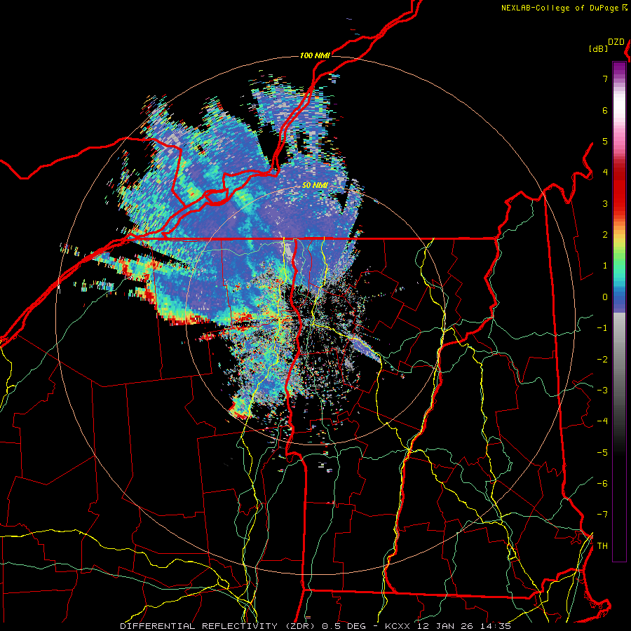Screen dimensions: 631x631
Task: Click the 0 dB tick label on the legend
Action: tap(605, 297)
